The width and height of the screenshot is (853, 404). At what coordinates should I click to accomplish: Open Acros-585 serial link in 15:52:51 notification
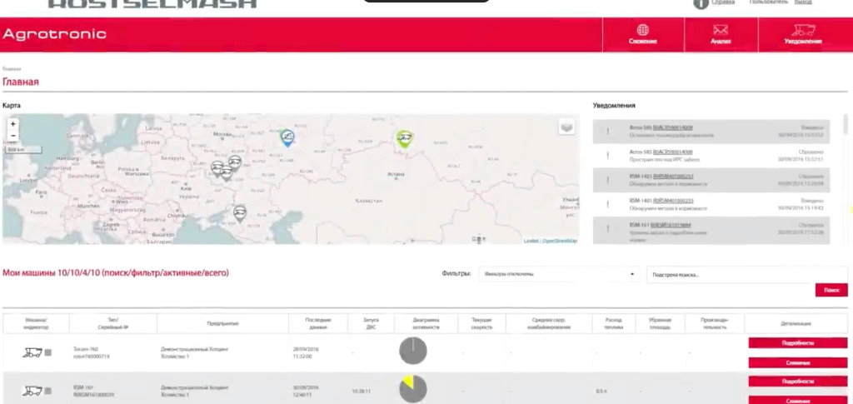tap(672, 152)
